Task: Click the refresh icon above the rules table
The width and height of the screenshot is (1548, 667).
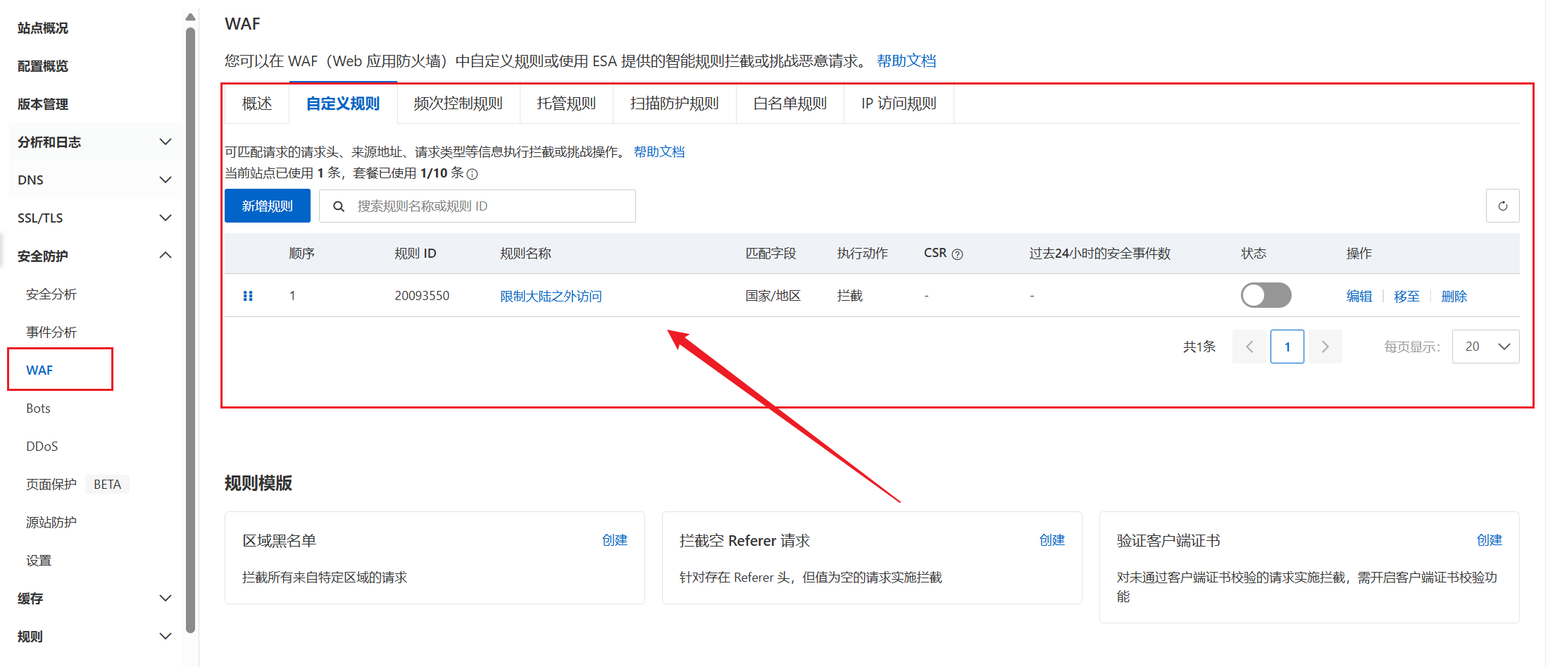Action: pyautogui.click(x=1502, y=206)
